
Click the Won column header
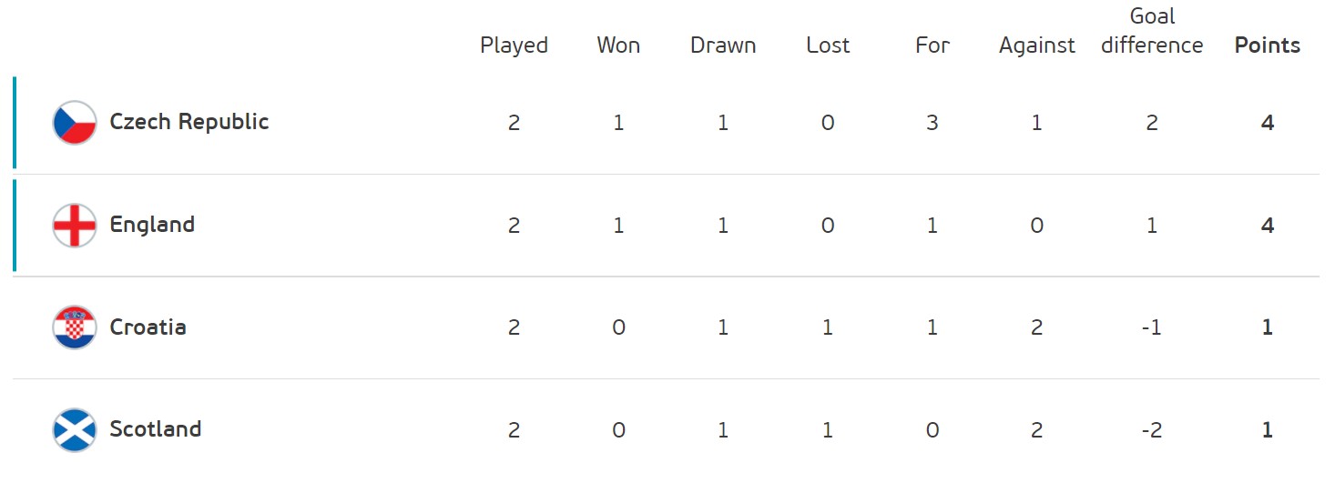618,45
